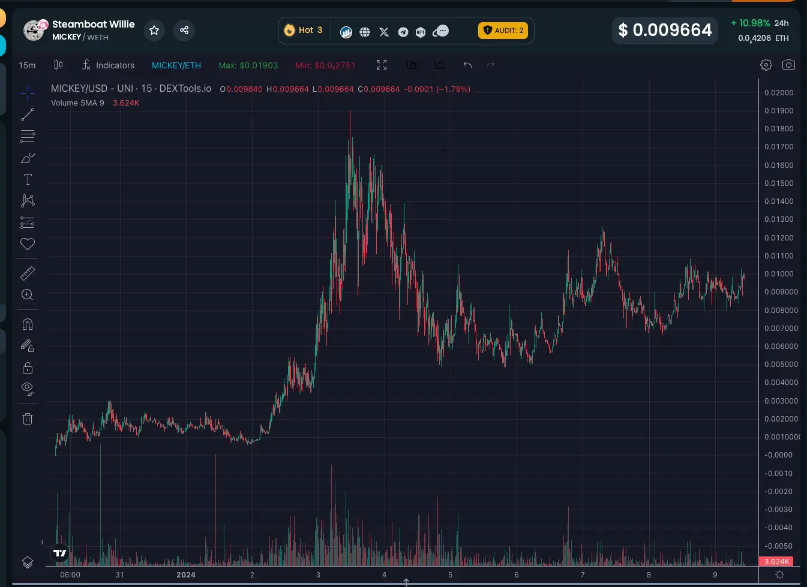Viewport: 807px width, 587px height.
Task: Add Steamboat Willie to favorites star
Action: tap(154, 30)
